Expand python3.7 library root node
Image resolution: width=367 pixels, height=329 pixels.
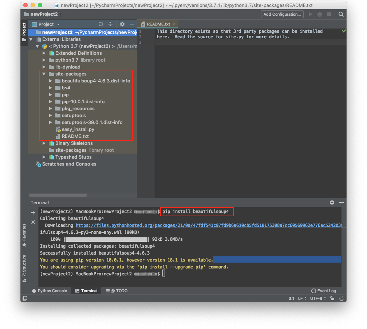[44, 60]
